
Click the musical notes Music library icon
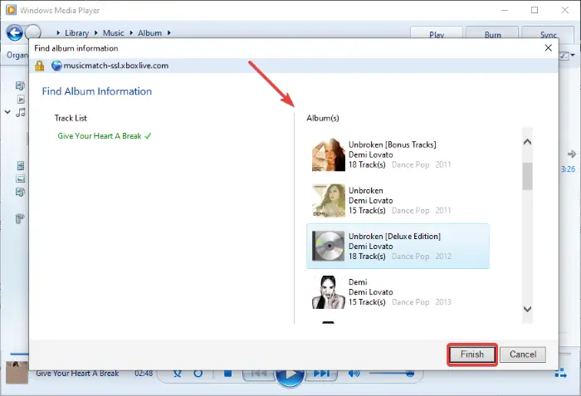[21, 112]
